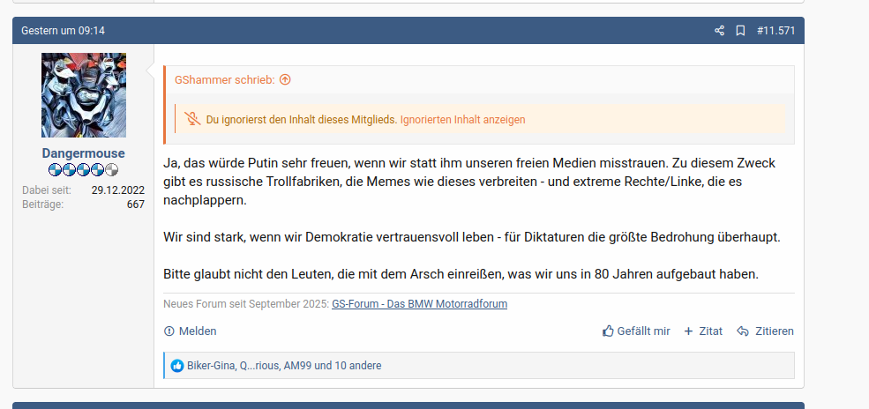Like the post with Gefällt mir

point(636,331)
